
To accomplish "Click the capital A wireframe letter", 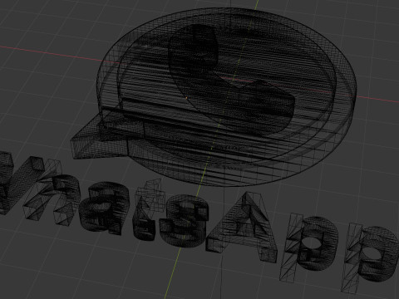I will point(243,227).
